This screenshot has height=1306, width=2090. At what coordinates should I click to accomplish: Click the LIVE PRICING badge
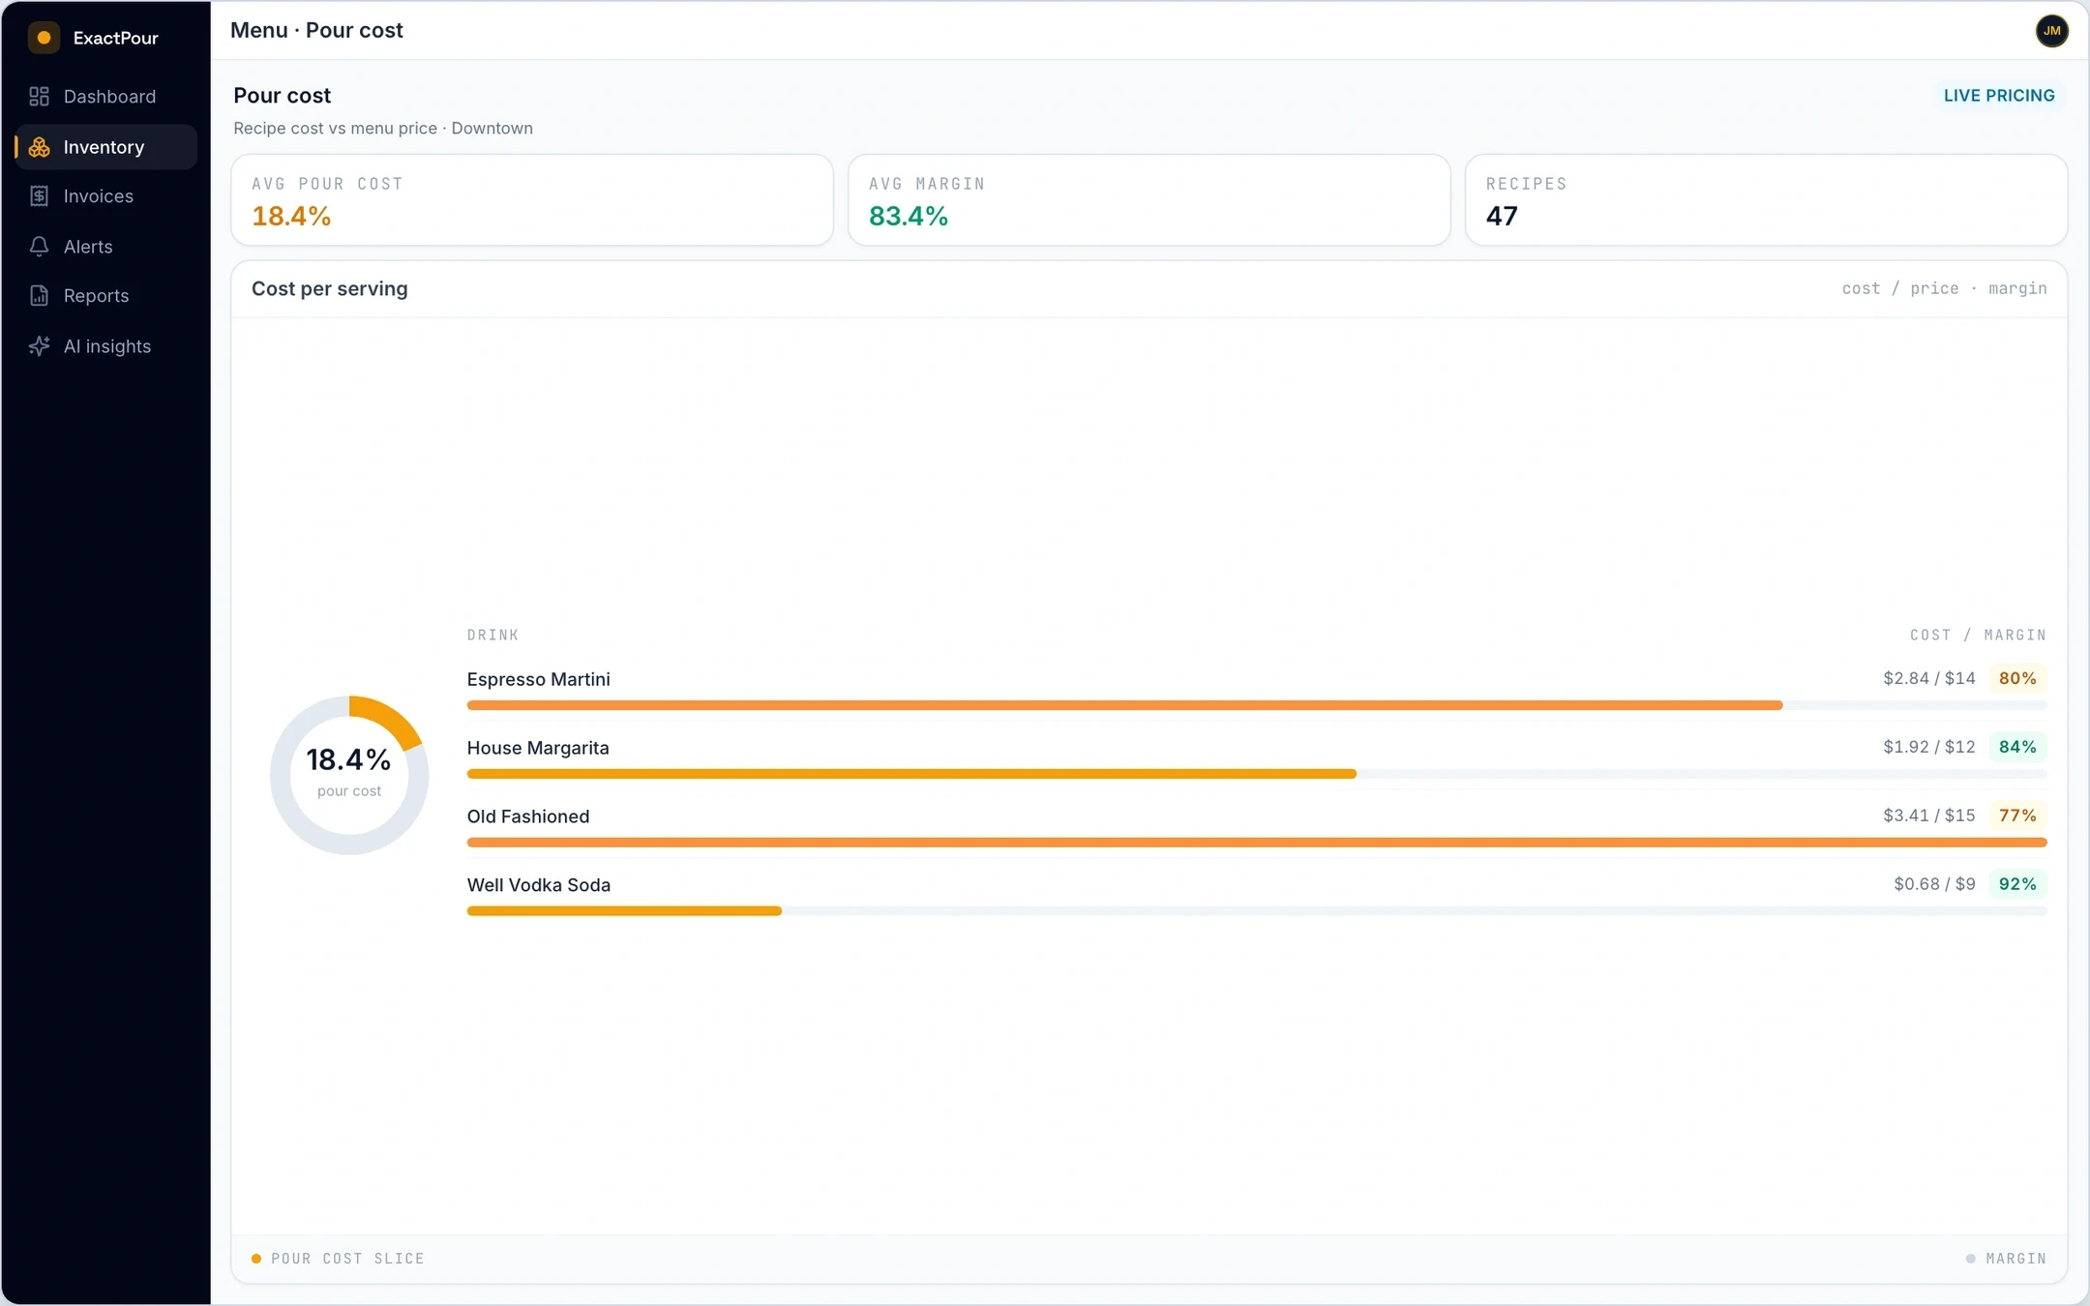(x=1999, y=96)
